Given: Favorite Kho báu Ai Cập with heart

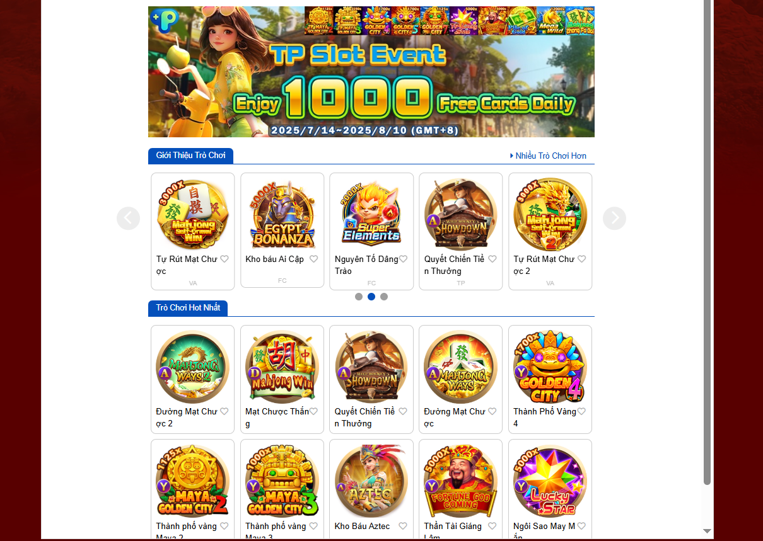Looking at the screenshot, I should 314,259.
